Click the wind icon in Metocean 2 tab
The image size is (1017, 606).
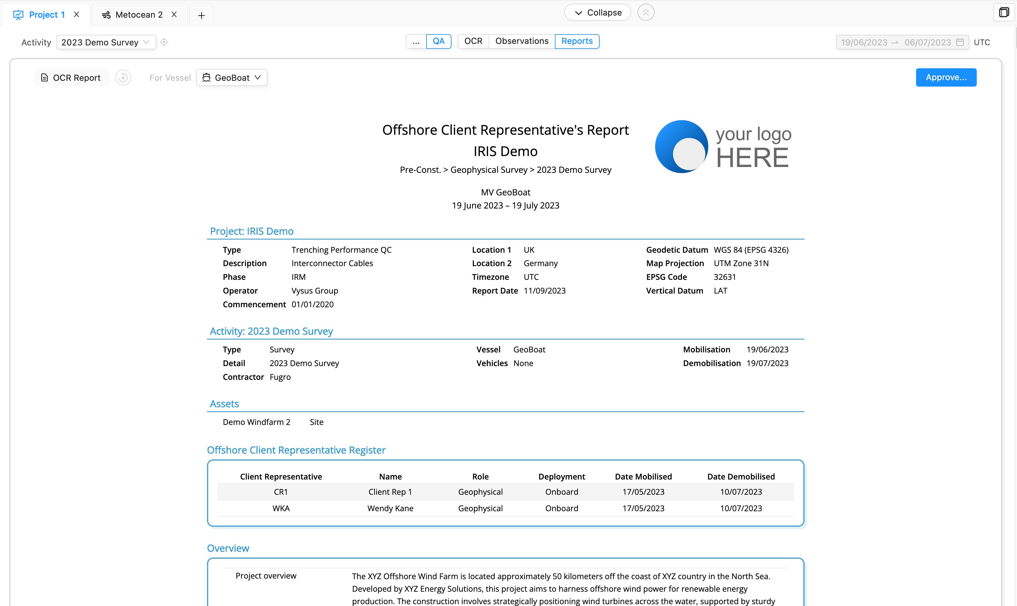[x=106, y=15]
